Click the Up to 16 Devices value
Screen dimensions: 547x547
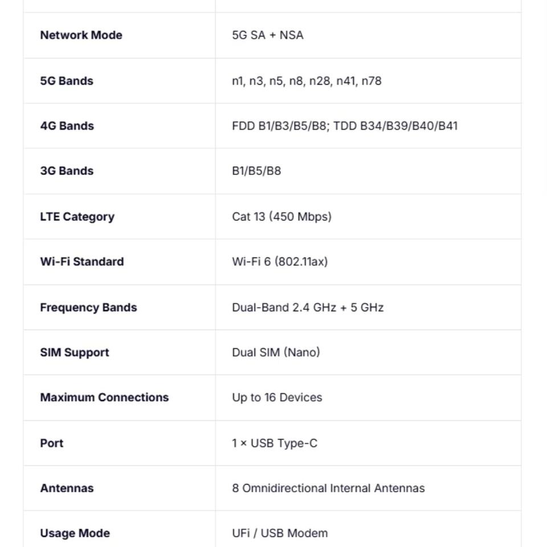point(277,397)
